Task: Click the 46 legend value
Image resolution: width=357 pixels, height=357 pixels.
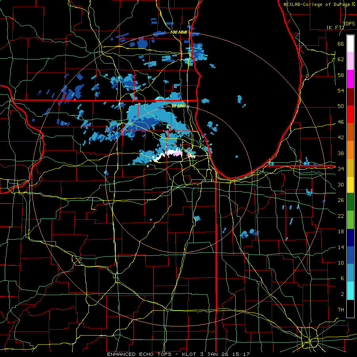Action: pos(341,122)
